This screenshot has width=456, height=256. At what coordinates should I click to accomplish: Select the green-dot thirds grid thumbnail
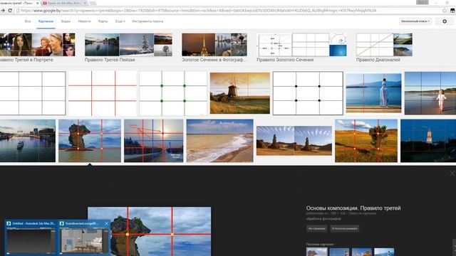[x=173, y=93]
